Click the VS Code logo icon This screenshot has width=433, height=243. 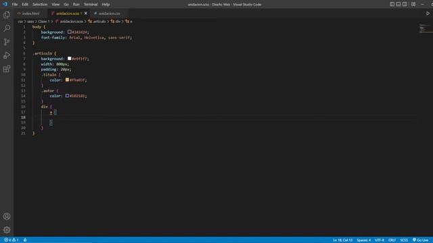pyautogui.click(x=5, y=4)
